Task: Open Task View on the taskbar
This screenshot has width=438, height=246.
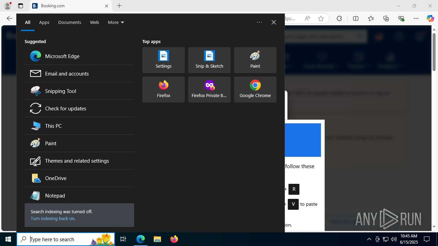Action: point(123,239)
